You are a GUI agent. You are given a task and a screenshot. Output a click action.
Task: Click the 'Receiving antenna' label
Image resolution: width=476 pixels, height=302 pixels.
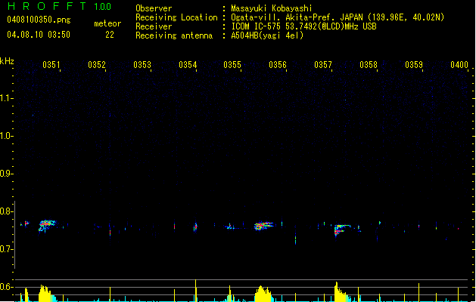(x=174, y=35)
